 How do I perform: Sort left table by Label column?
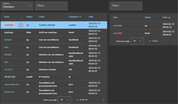pyautogui.click(x=42, y=17)
